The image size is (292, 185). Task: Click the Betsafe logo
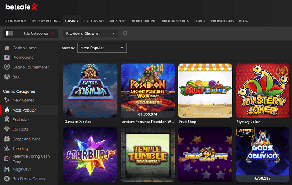click(21, 7)
